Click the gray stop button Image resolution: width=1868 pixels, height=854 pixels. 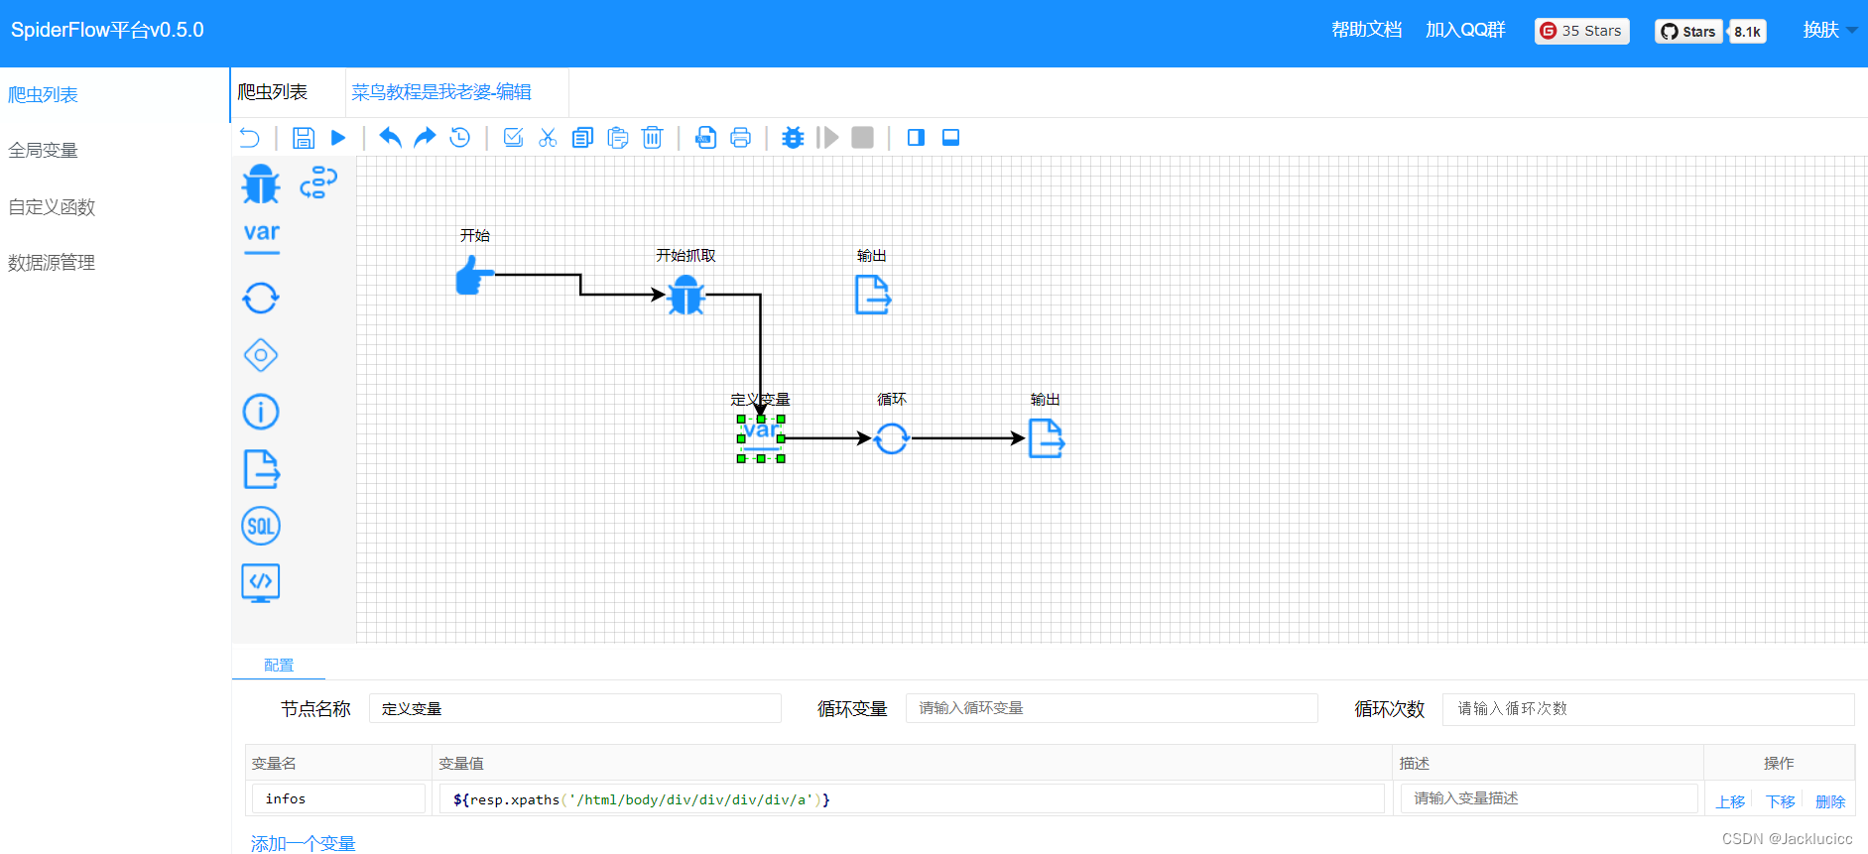tap(863, 138)
